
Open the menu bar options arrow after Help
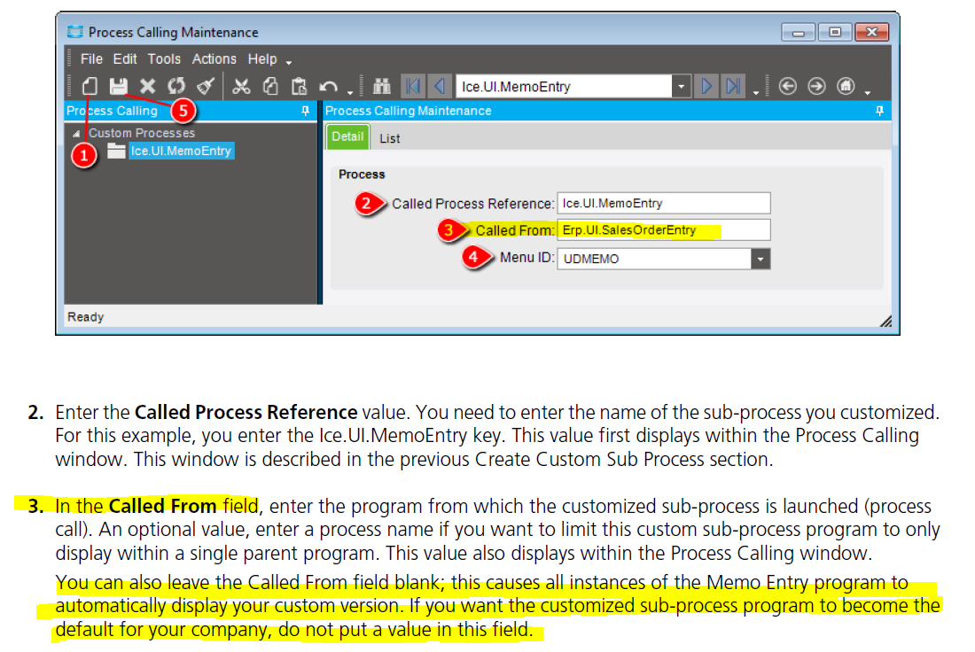pyautogui.click(x=289, y=62)
